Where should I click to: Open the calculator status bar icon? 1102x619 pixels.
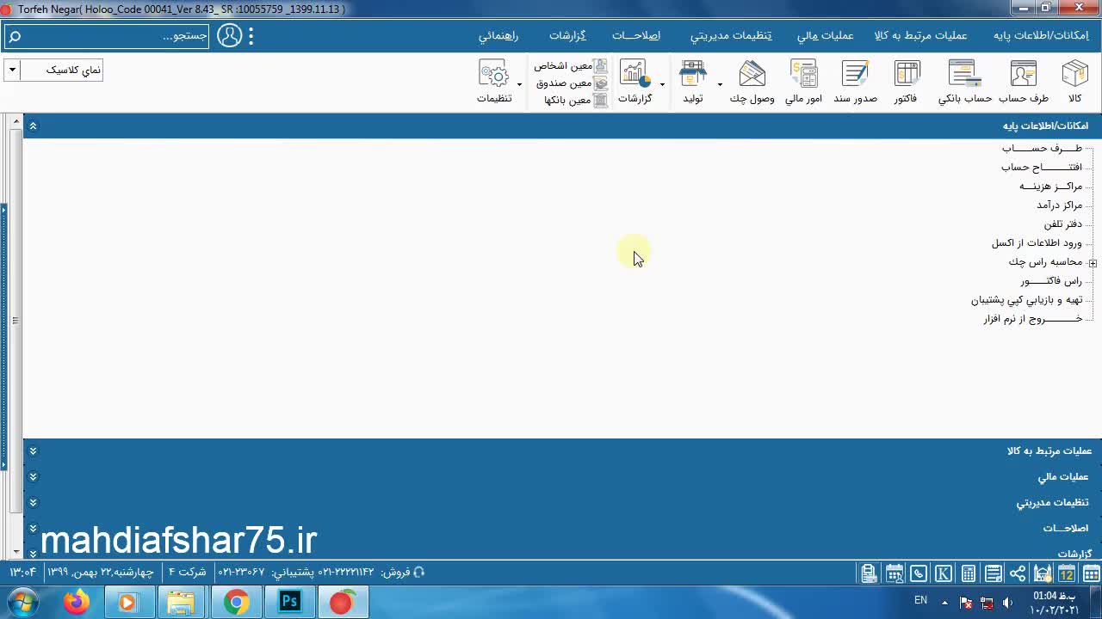click(969, 573)
